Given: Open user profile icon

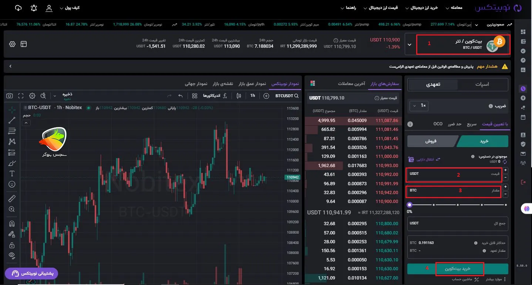Looking at the screenshot, I should (x=49, y=8).
